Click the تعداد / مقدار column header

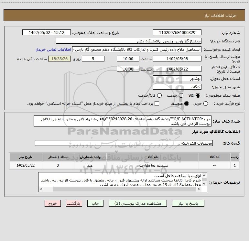[x=58, y=157]
